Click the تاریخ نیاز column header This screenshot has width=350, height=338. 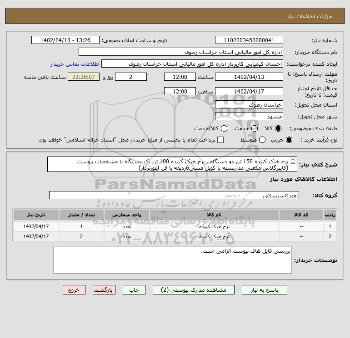36,215
